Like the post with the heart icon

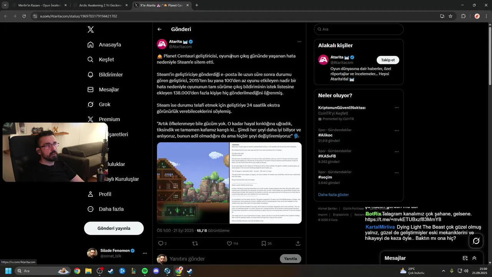[x=229, y=244]
